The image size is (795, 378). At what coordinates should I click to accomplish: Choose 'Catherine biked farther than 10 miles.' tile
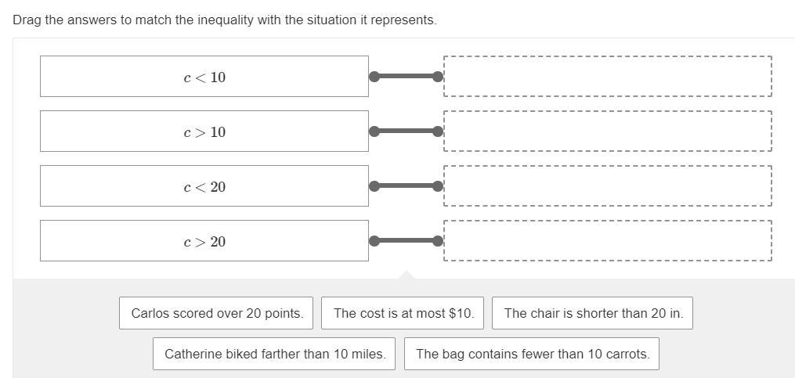coord(275,354)
